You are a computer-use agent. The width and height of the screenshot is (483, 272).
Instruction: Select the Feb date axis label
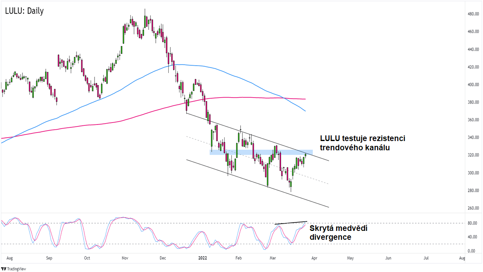point(239,257)
